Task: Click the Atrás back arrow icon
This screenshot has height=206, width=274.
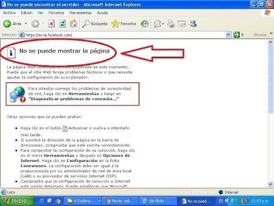Action: pyautogui.click(x=7, y=24)
